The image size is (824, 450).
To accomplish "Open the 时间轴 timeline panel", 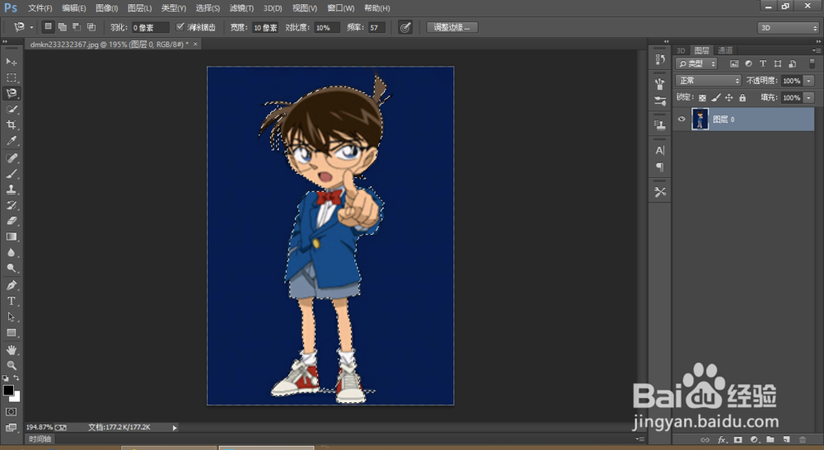I will pos(40,439).
